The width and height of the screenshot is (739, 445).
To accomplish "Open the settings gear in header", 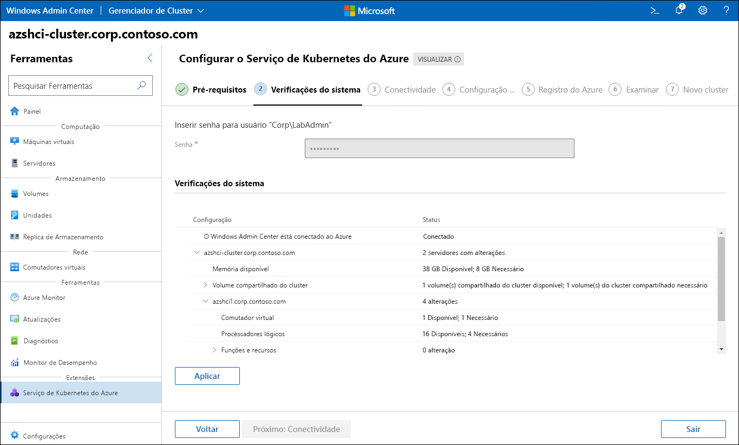I will pos(703,10).
